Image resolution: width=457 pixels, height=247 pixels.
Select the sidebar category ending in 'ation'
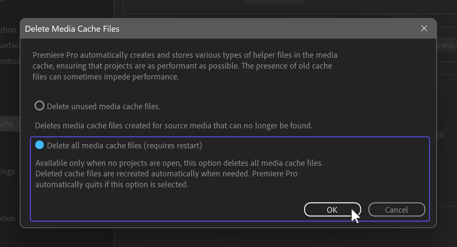(x=9, y=30)
